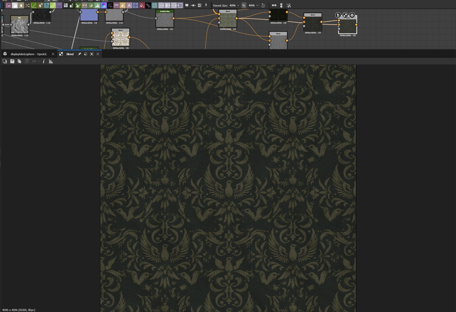Add a Bitmap node from the toolbar
Viewport: 456px width, 312px height.
[x=8, y=5]
